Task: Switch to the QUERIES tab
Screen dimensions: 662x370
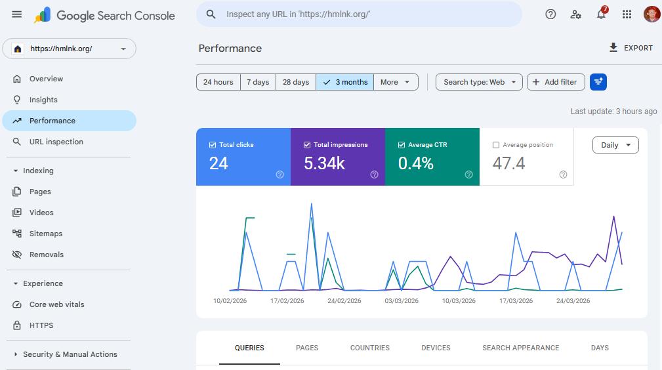Action: point(249,348)
